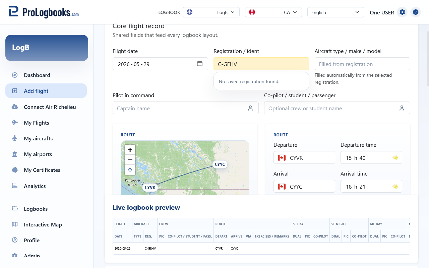Screen dimensions: 429x268
Task: Click the page vertical scrollbar
Action: tap(428, 59)
